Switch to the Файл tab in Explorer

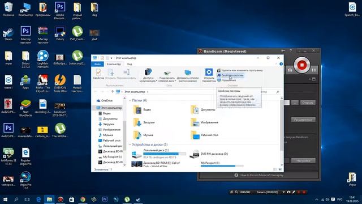[98, 64]
